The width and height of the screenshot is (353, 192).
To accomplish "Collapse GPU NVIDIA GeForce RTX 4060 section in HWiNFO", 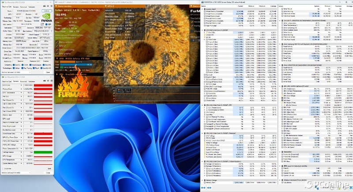I will coord(280,86).
